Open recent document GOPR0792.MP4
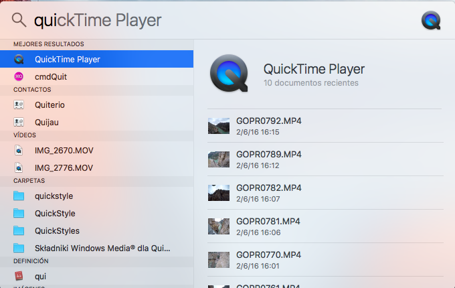Screen dimensions: 455x288 [x=325, y=126]
